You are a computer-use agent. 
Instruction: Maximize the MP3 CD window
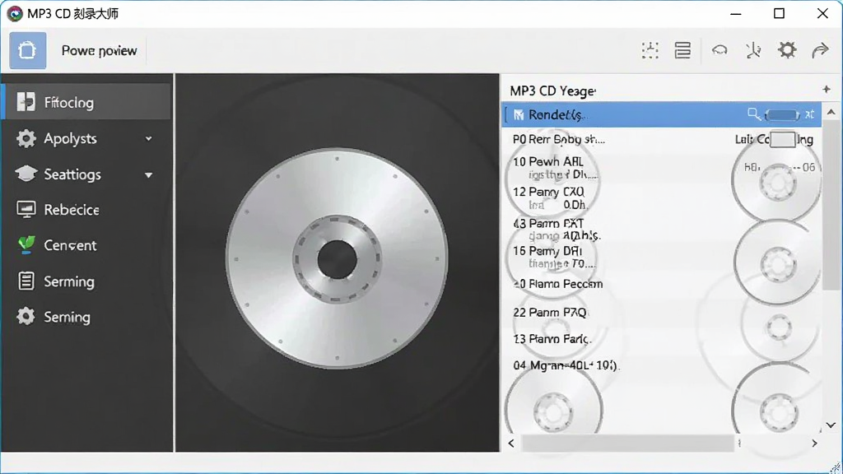point(779,13)
